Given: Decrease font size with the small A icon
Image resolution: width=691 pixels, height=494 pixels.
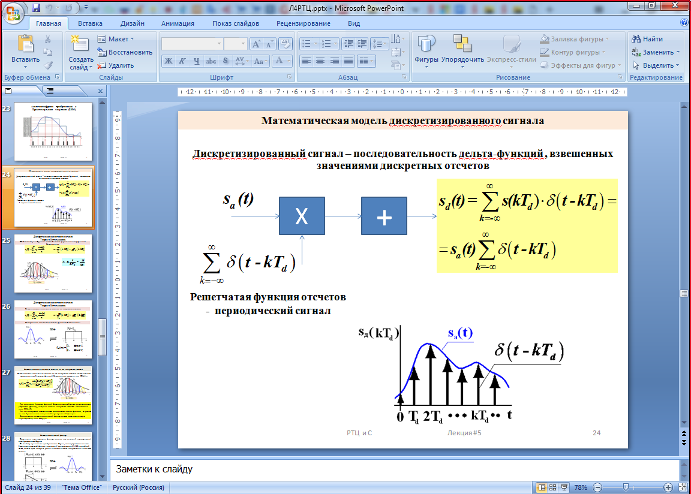Looking at the screenshot, I should (269, 44).
